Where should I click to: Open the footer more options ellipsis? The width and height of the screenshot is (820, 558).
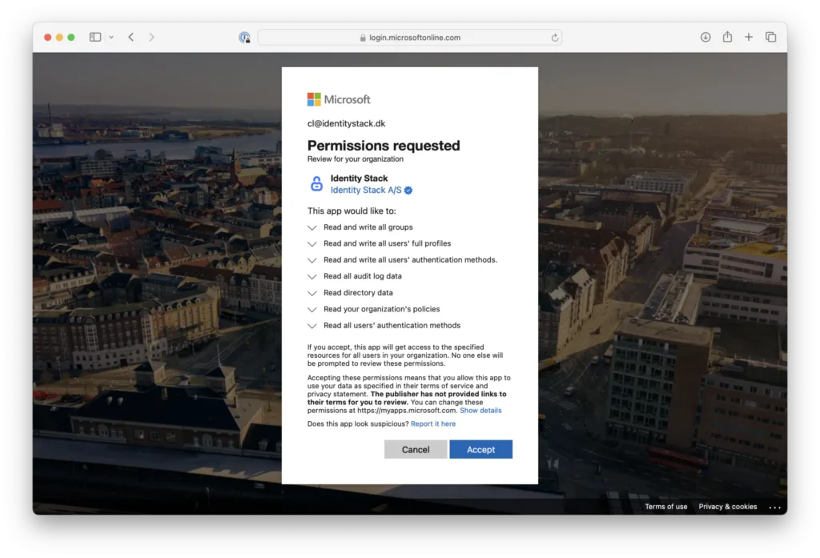[774, 507]
